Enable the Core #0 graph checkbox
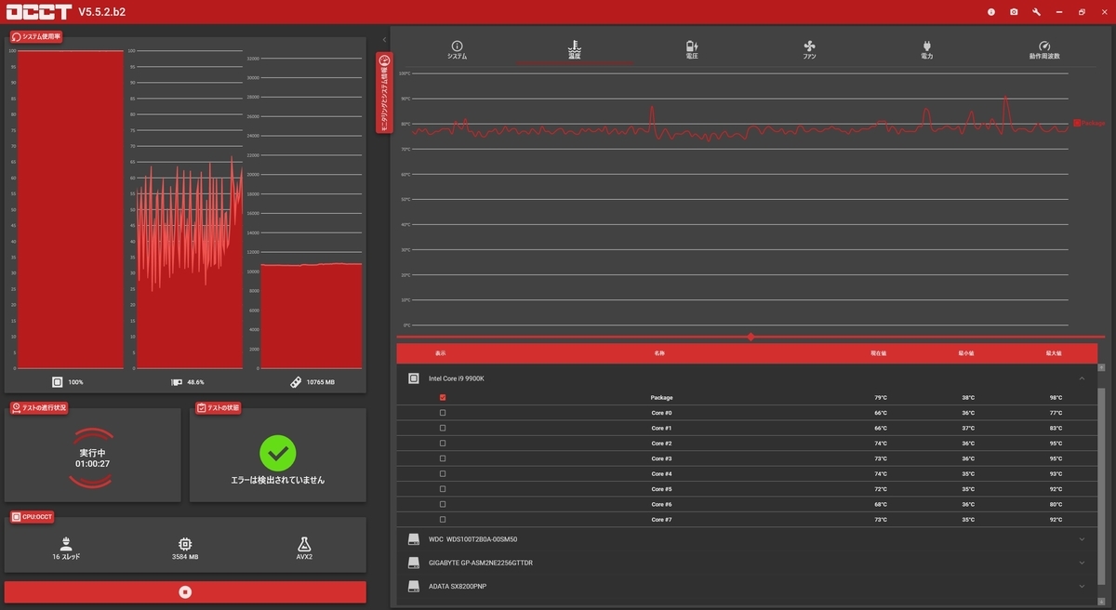This screenshot has height=610, width=1116. point(442,413)
